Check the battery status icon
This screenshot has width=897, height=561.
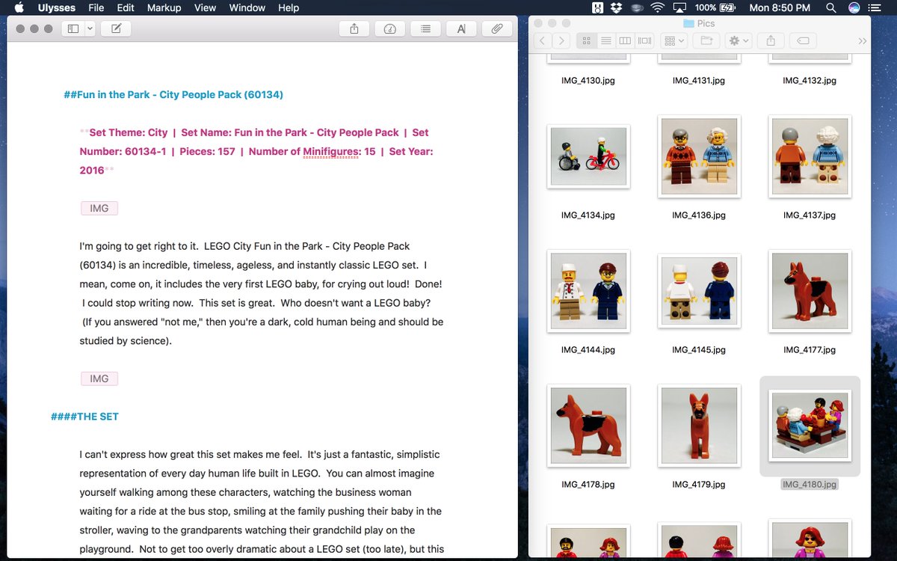point(728,8)
